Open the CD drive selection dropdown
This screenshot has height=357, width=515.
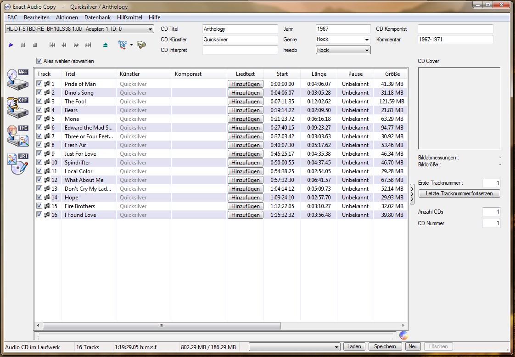151,29
